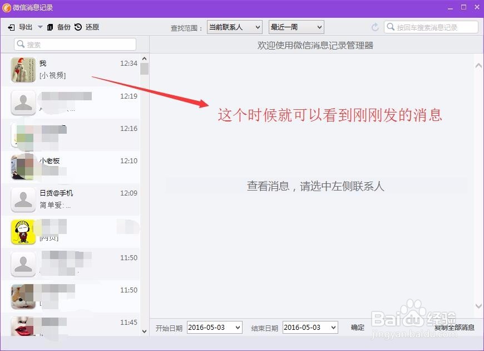Click the 备份 backup button
The height and width of the screenshot is (351, 484).
(58, 27)
